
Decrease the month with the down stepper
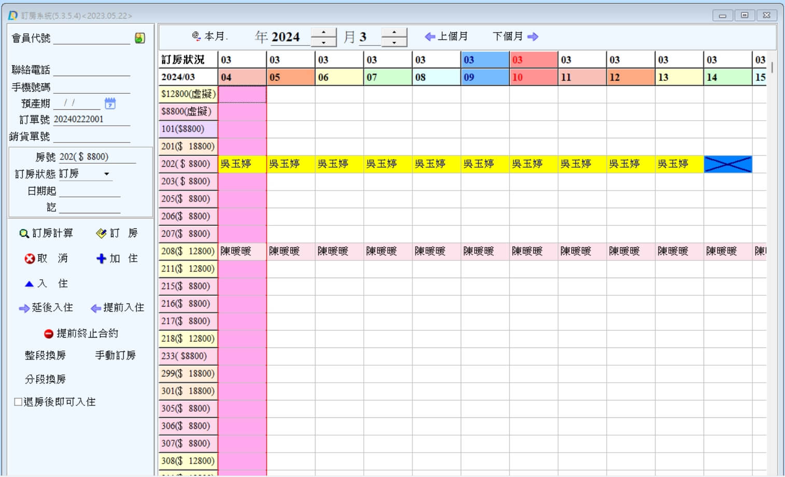click(x=394, y=42)
